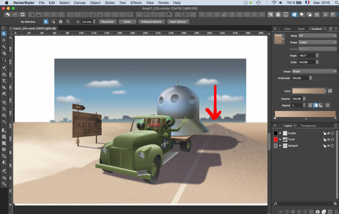
Task: Choose the Artboard tool in the options bar
Action: click(68, 22)
